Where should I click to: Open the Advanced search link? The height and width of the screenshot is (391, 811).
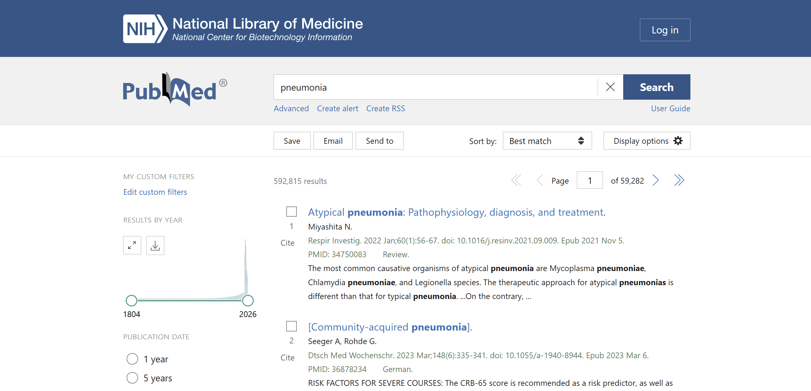click(x=291, y=108)
